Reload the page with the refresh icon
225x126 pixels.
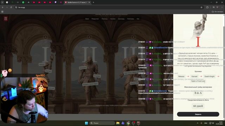pos(11,7)
